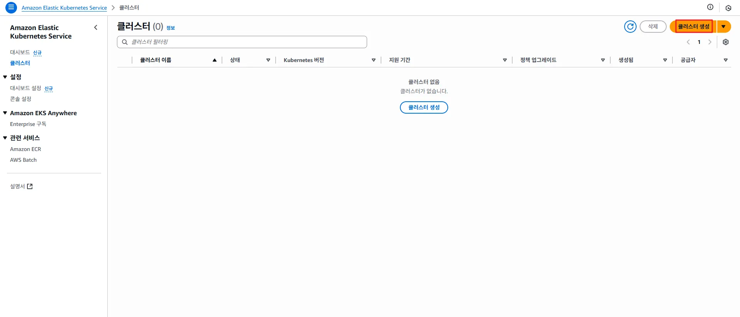This screenshot has width=740, height=317.
Task: Open the 정보 link beside 클러스터 heading
Action: click(171, 28)
